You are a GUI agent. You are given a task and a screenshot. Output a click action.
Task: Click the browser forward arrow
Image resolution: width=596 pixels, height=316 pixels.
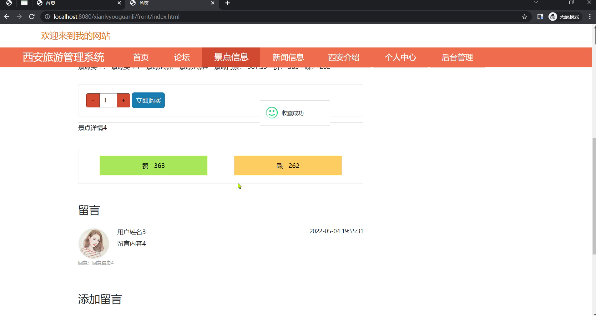click(x=19, y=17)
